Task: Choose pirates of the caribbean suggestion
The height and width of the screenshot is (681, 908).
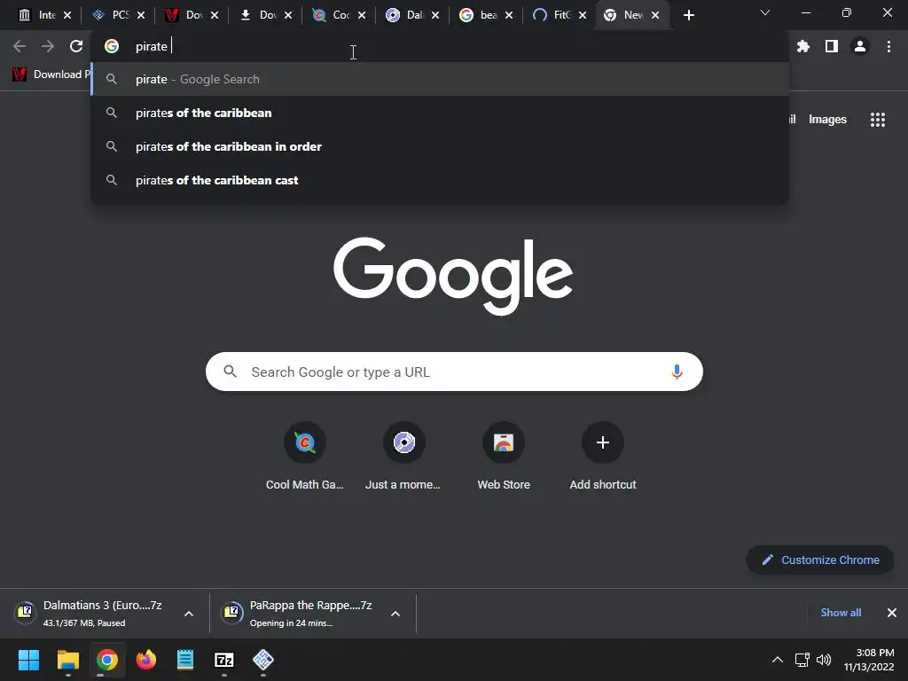Action: 440,113
